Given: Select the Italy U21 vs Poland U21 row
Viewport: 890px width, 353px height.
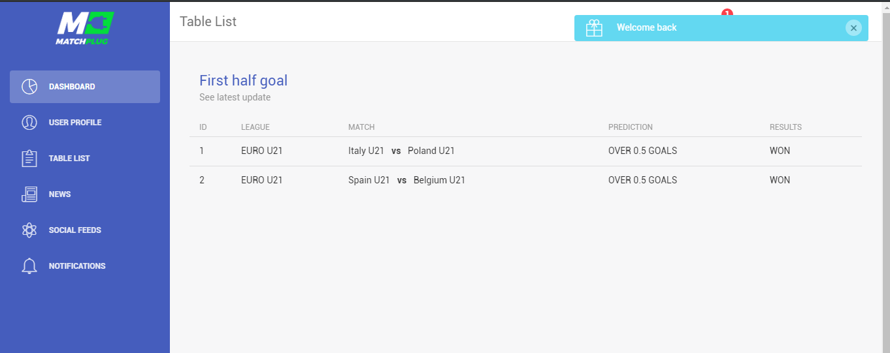Looking at the screenshot, I should click(526, 151).
